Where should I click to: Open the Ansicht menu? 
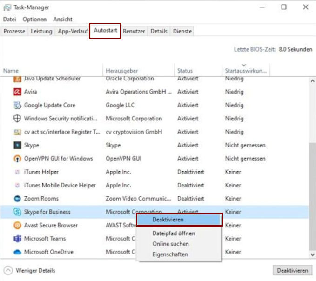click(63, 20)
